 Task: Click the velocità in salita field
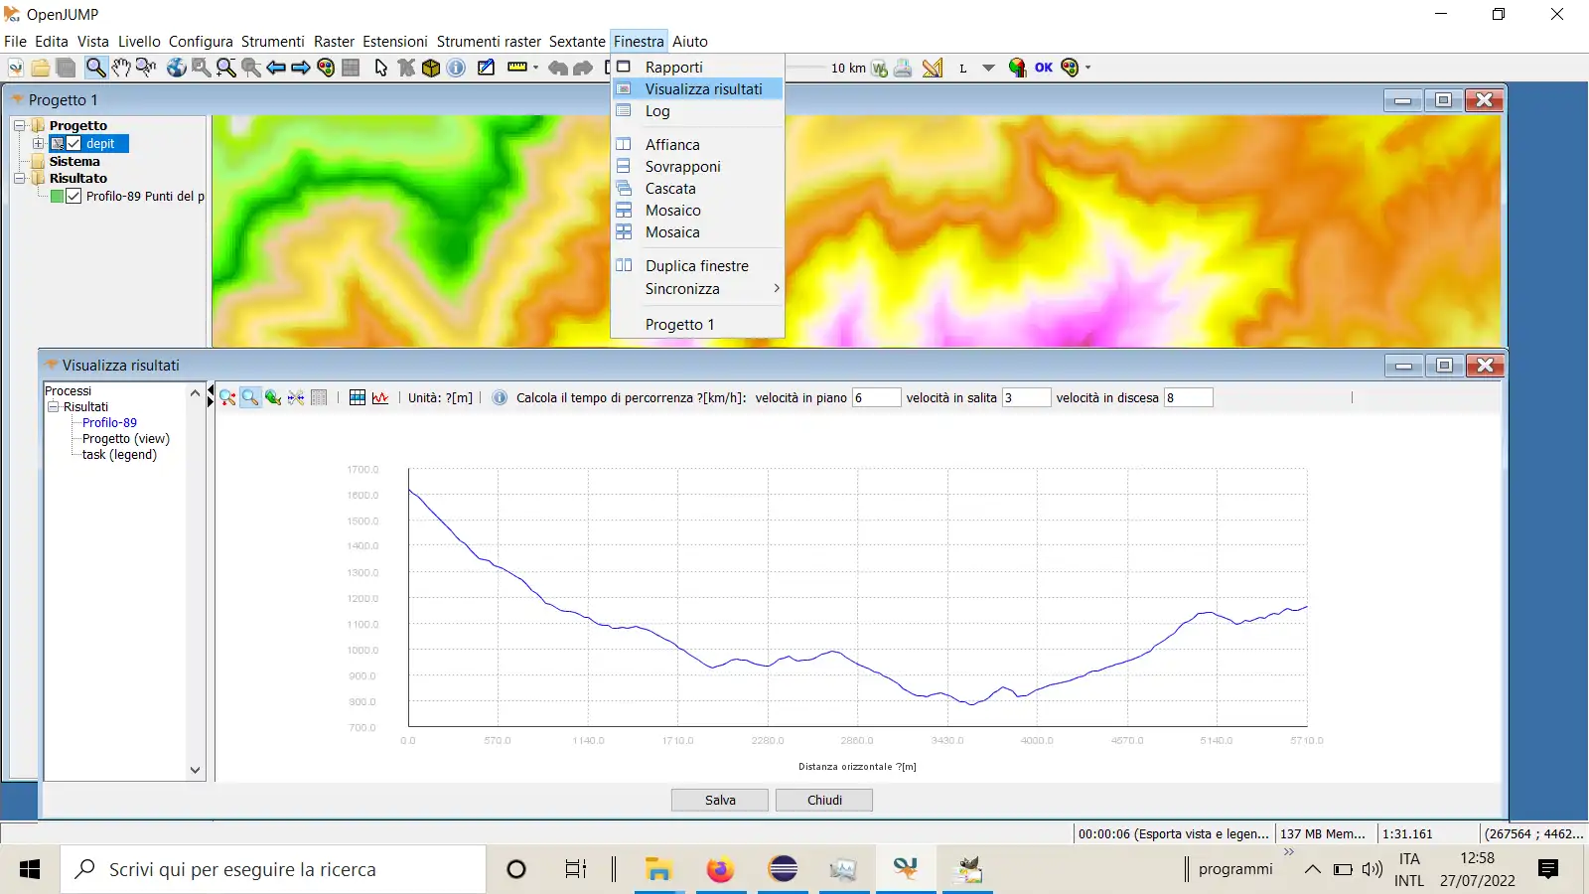tap(1025, 398)
